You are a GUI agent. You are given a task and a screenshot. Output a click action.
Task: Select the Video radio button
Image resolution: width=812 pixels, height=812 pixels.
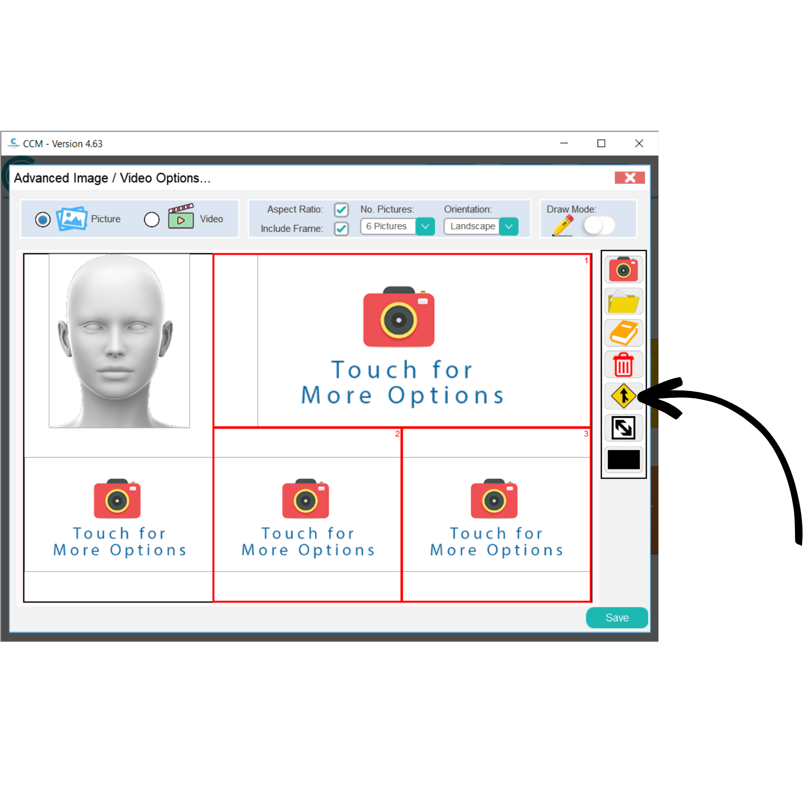click(152, 219)
